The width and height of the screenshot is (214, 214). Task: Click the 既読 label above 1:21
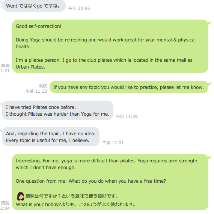click(5, 66)
